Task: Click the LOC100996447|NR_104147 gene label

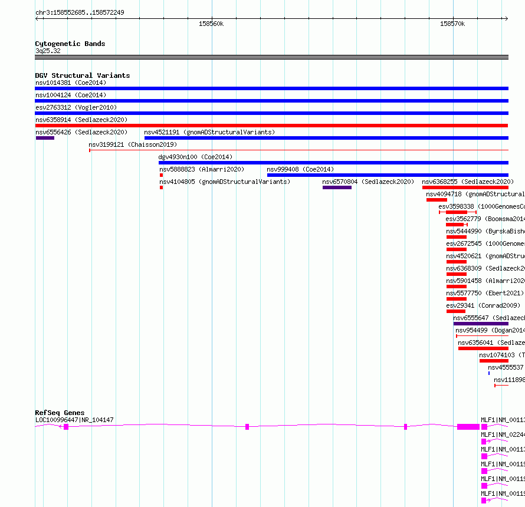Action: coord(74,420)
